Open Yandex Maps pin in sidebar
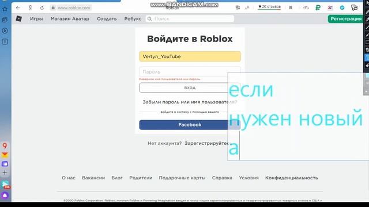369x207 pixels. pyautogui.click(x=5, y=145)
